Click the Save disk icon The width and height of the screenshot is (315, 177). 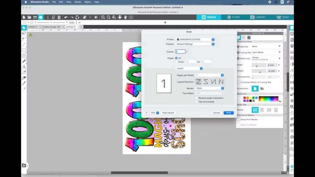pos(35,17)
